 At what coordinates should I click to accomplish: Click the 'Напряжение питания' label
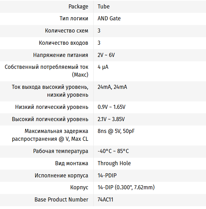tap(61, 55)
